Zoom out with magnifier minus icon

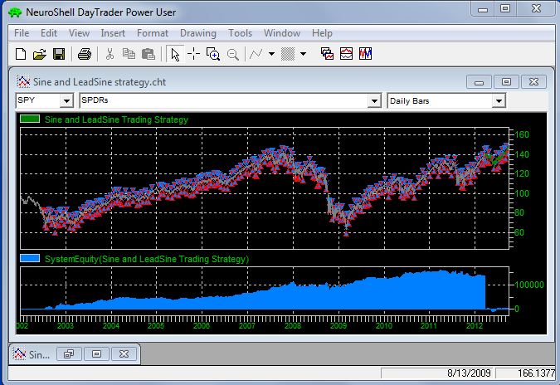(233, 55)
